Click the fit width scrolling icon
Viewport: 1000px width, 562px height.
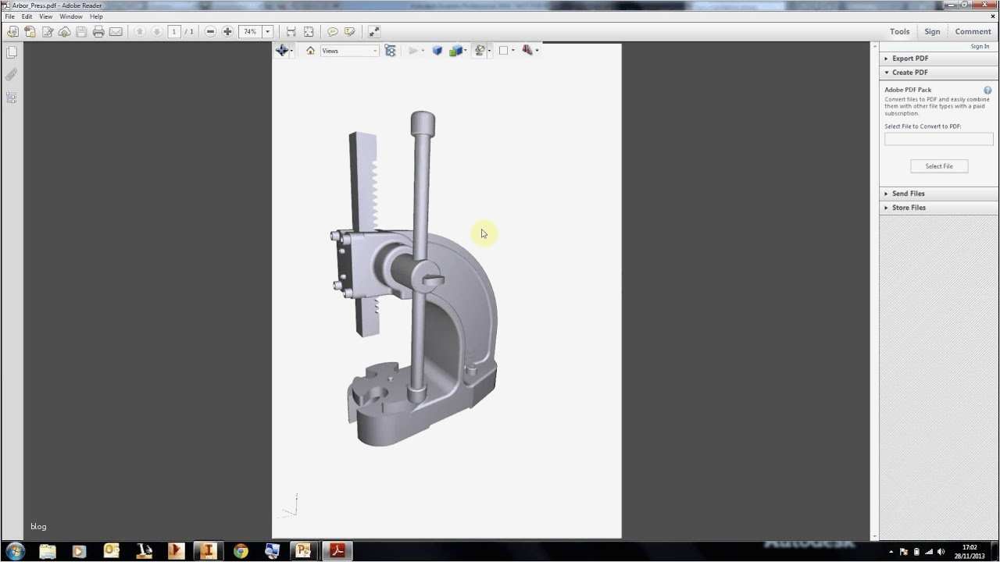(291, 32)
